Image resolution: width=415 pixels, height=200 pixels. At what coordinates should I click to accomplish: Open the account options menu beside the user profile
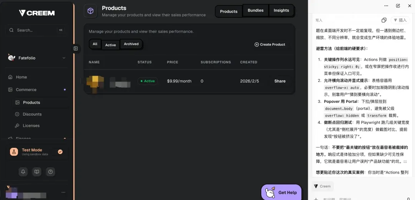[63, 192]
